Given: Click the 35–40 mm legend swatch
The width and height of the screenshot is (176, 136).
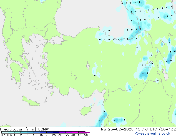Looking at the screenshot, I should [69, 132].
